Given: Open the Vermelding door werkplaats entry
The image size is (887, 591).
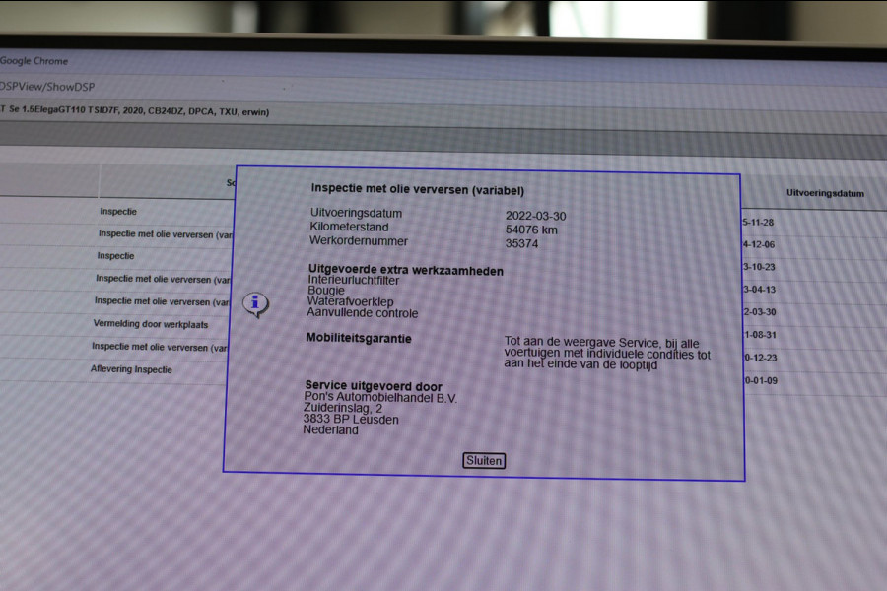Looking at the screenshot, I should 151,324.
